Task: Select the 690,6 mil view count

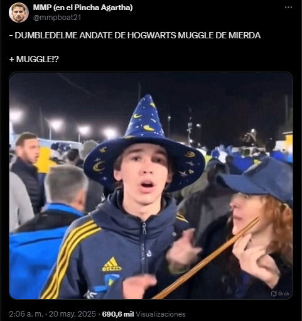Action: click(118, 314)
